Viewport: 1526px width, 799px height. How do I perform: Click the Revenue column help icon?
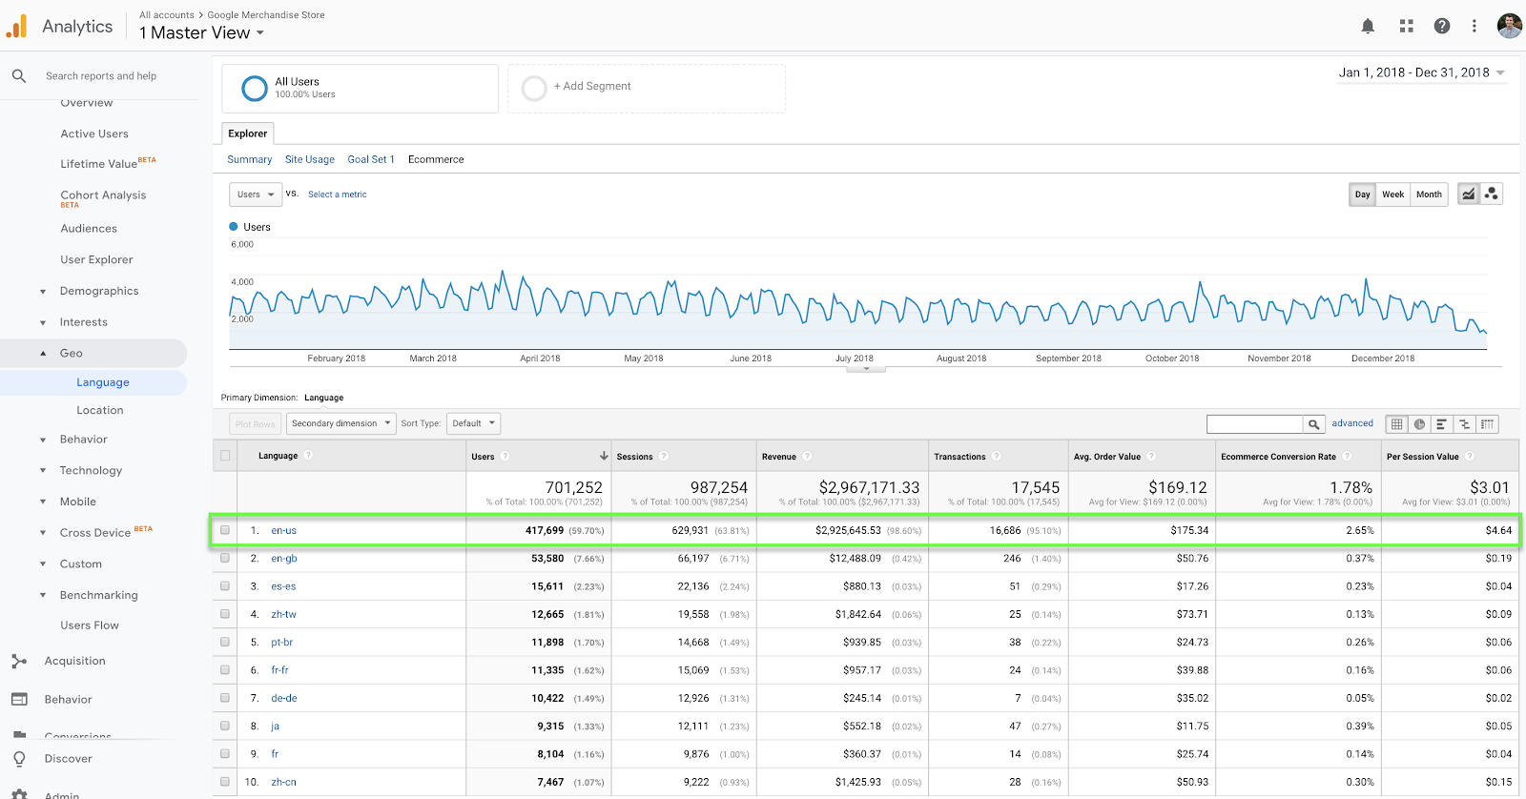807,457
